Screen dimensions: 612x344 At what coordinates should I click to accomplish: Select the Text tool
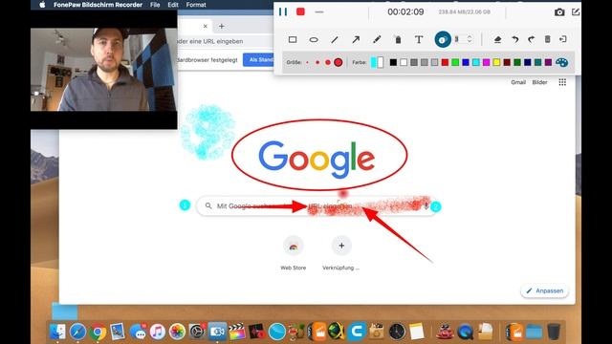pyautogui.click(x=419, y=39)
